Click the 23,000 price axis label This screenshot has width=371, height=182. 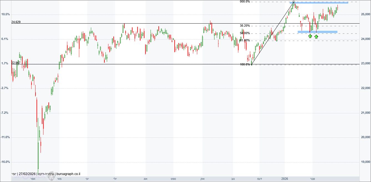(x=365, y=64)
